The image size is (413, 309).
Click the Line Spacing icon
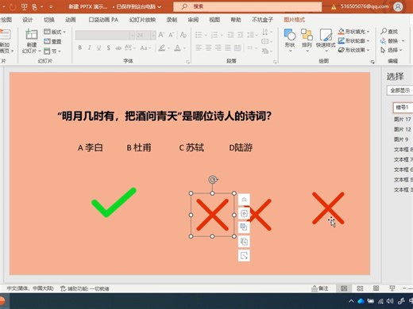click(x=250, y=35)
